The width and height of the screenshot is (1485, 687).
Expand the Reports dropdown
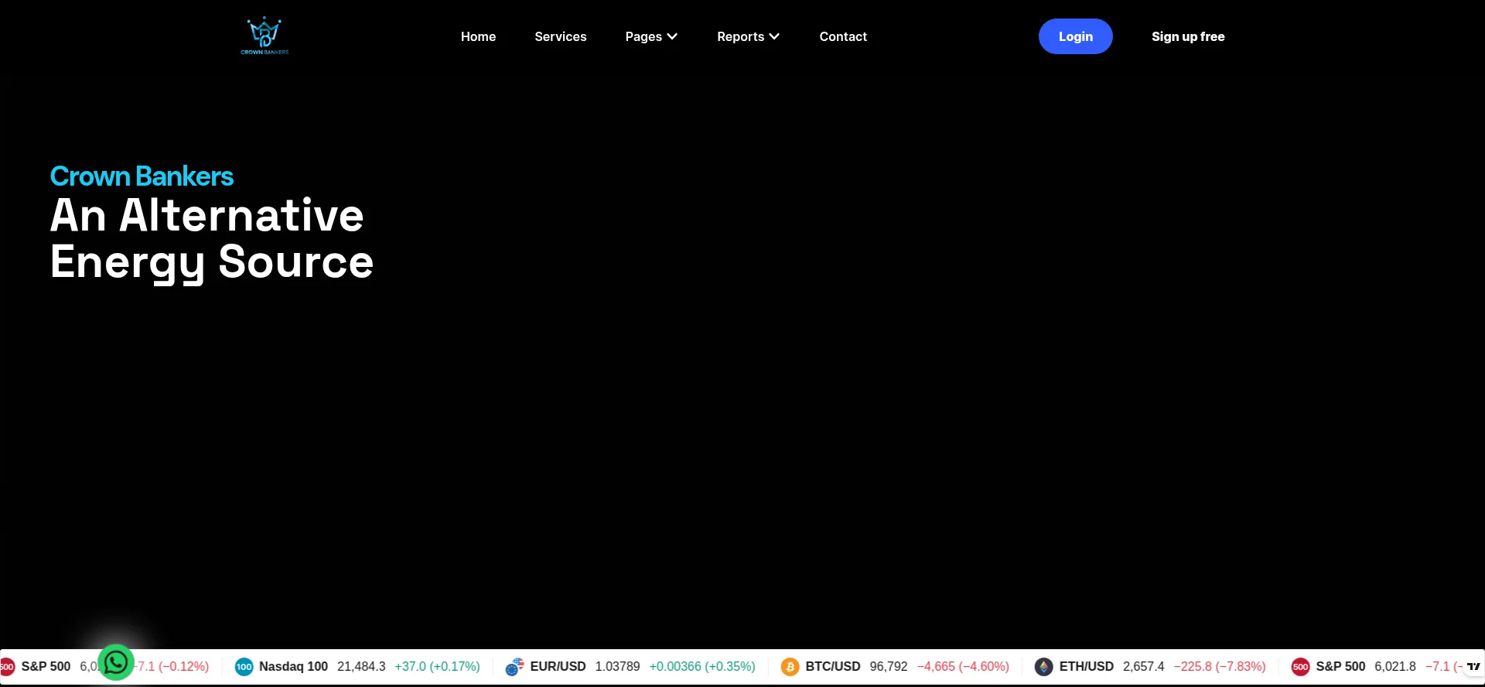coord(748,36)
